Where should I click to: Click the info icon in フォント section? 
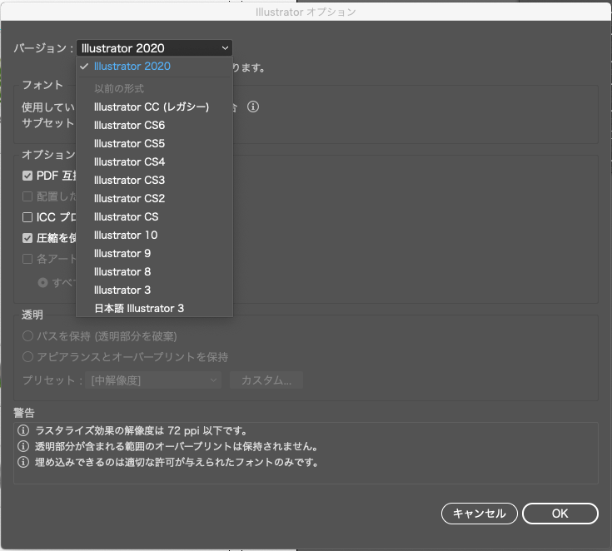[x=253, y=107]
